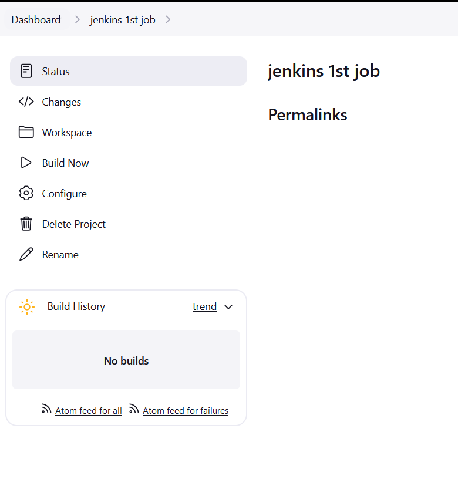Open Configure for this job
458x486 pixels.
(129, 193)
